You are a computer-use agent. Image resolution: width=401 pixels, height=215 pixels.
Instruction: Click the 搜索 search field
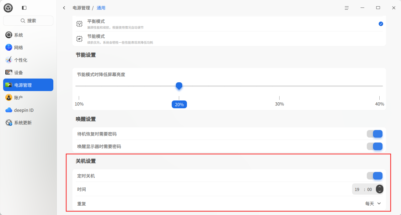coord(28,21)
